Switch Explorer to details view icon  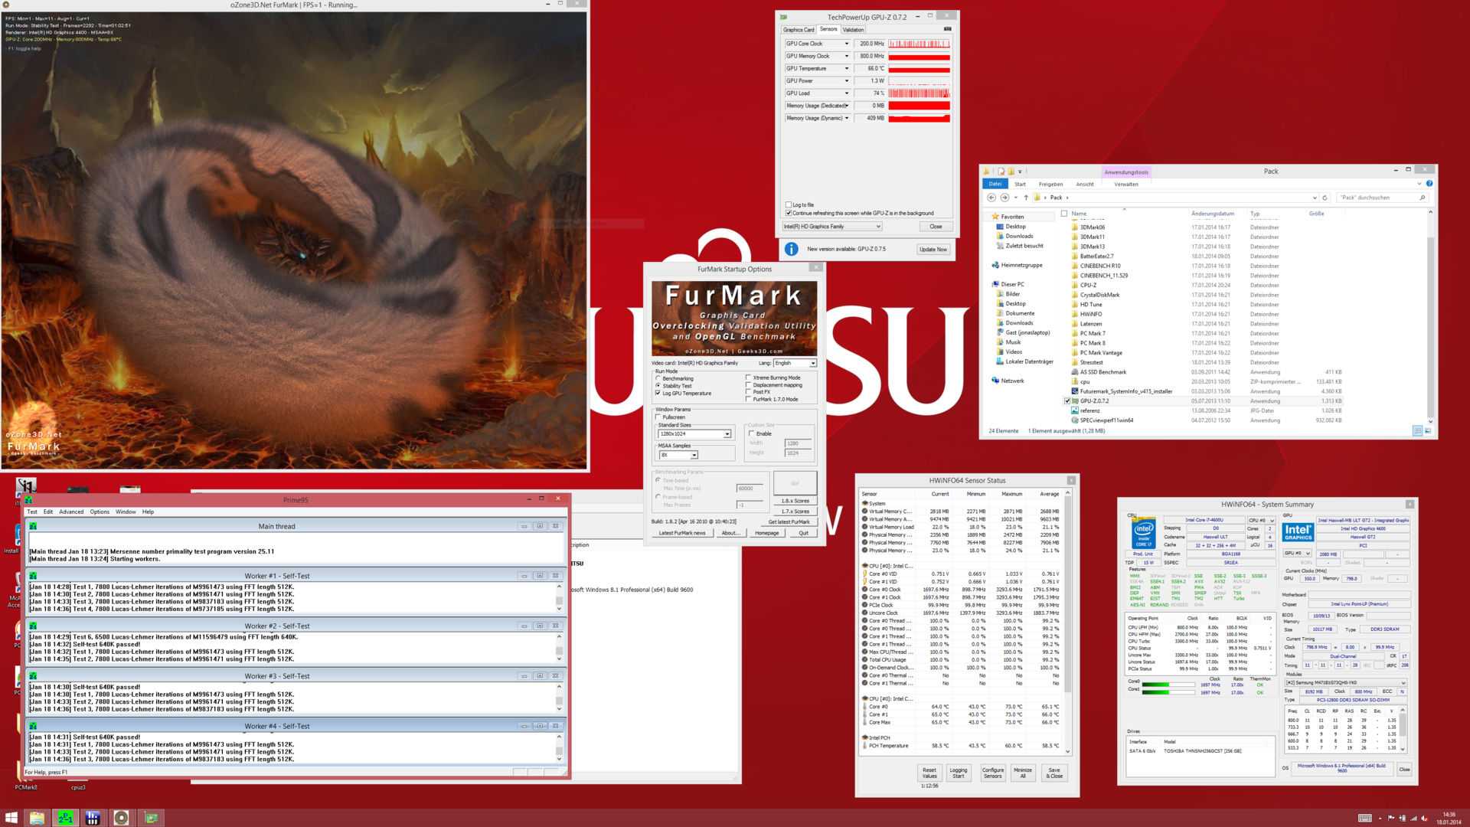coord(1417,431)
